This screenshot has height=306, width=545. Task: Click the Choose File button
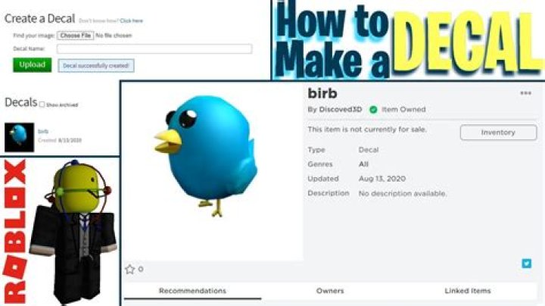pyautogui.click(x=76, y=36)
